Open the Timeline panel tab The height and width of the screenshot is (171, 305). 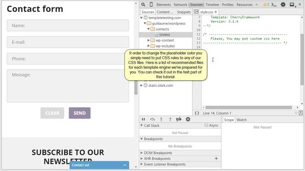212,5
